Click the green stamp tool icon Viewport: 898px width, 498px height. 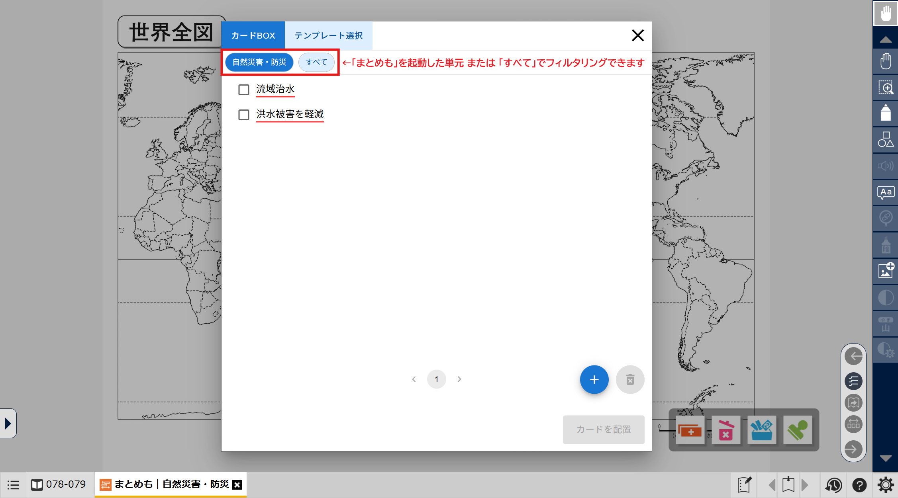[x=797, y=430]
